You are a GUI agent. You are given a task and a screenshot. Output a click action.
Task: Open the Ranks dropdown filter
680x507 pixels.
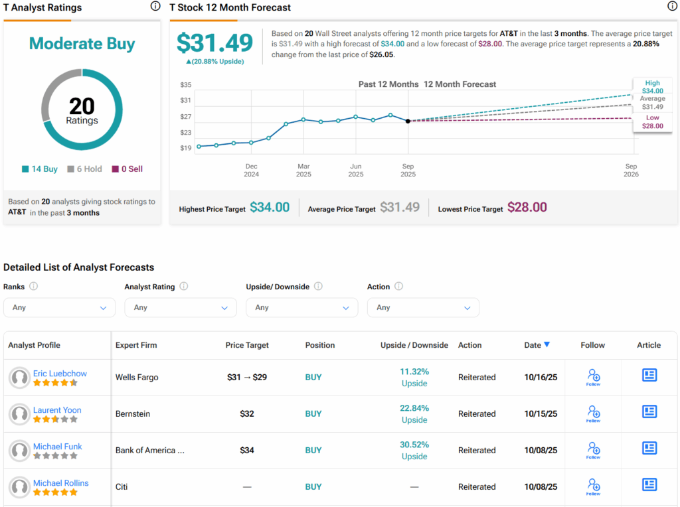[x=59, y=308]
